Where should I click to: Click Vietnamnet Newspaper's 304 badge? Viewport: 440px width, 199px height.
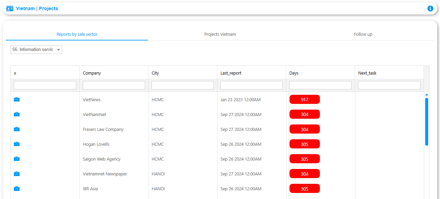point(304,174)
